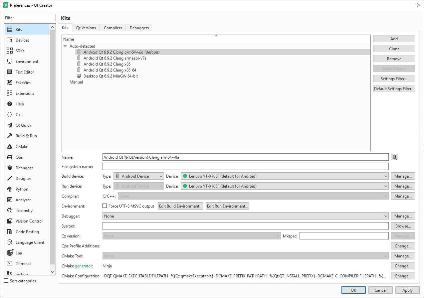
Task: Click Manage button for Debugger
Action: [x=403, y=216]
